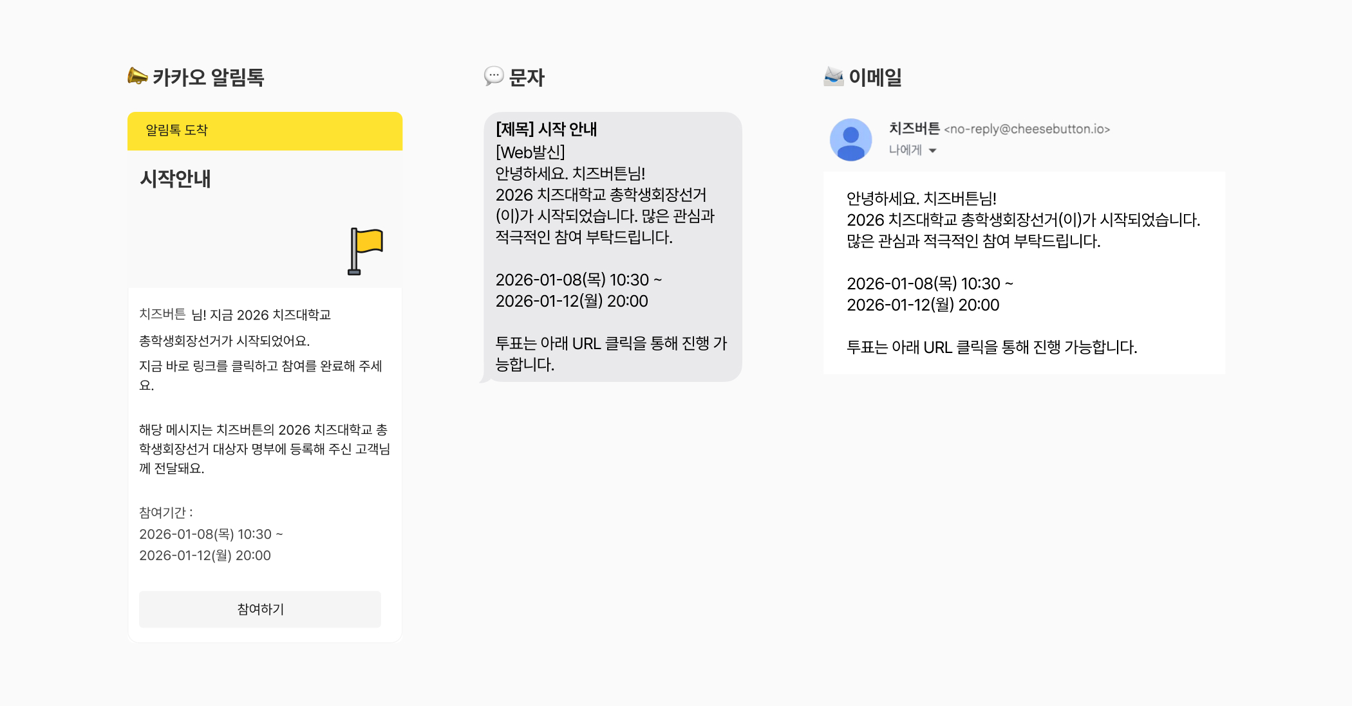Click the 참여하기 button
This screenshot has width=1352, height=706.
click(x=260, y=609)
